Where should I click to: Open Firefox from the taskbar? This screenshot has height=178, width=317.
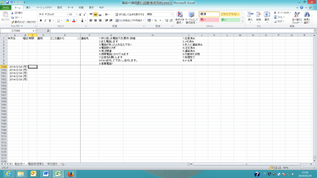coord(70,174)
